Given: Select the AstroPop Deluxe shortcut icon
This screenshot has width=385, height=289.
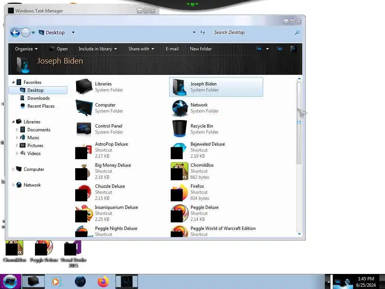Looking at the screenshot, I should coord(84,151).
